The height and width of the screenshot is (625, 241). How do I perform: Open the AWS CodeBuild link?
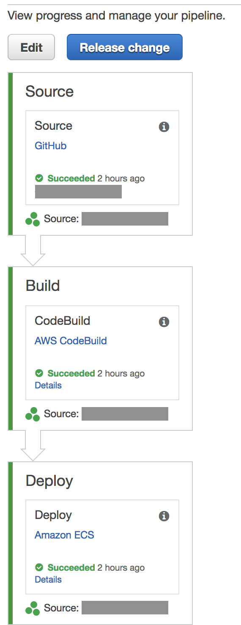pyautogui.click(x=71, y=341)
